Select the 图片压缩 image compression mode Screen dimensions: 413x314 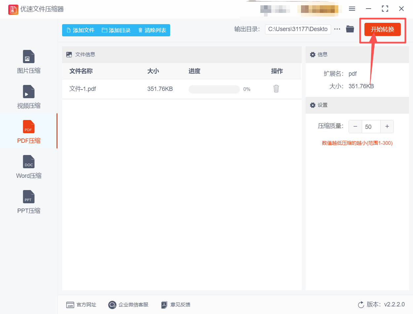pos(28,61)
